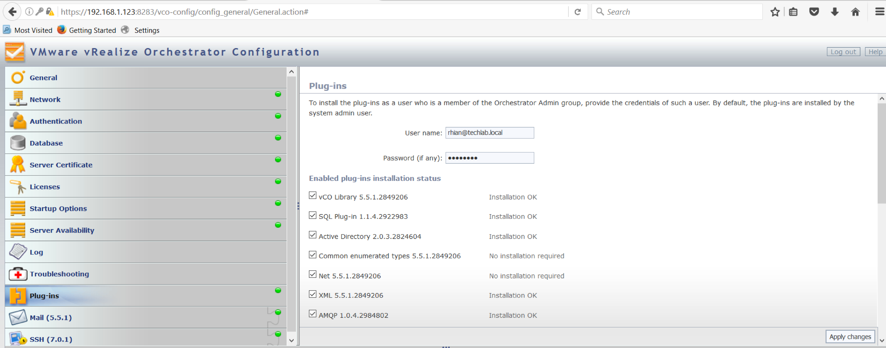Screen dimensions: 886x348
Task: Toggle the Active Directory plug-in checkbox
Action: coord(312,235)
